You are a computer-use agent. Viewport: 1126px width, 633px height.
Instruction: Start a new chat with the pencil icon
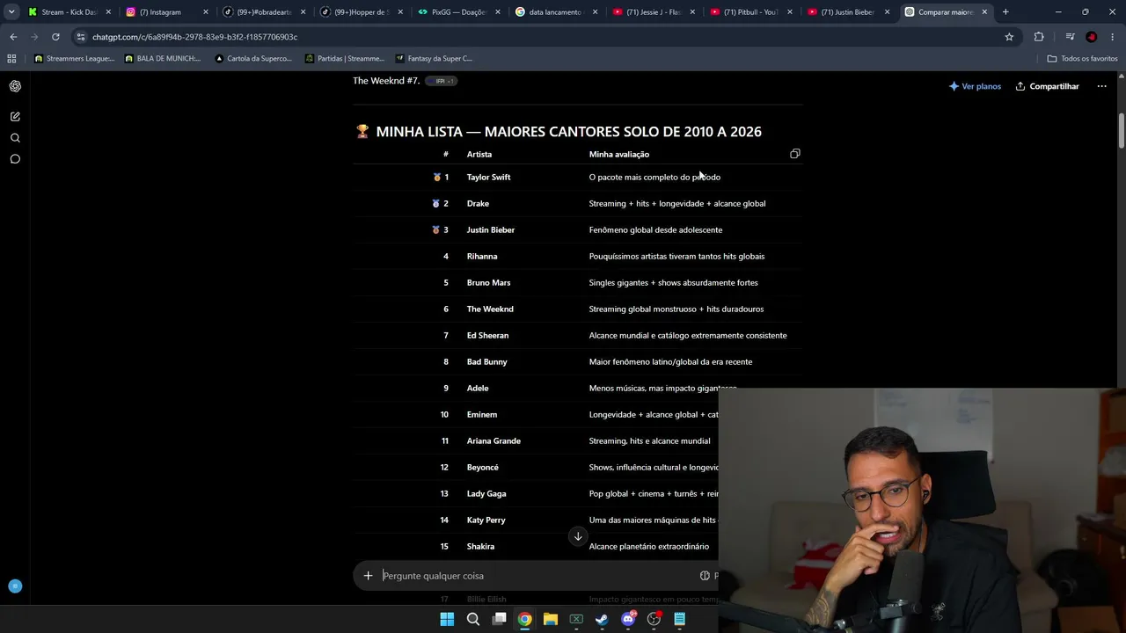(15, 116)
